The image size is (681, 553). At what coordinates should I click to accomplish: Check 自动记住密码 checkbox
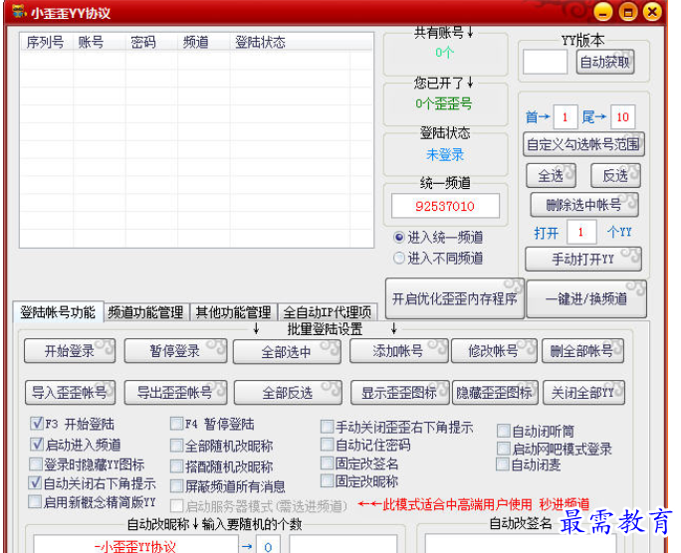coord(327,445)
